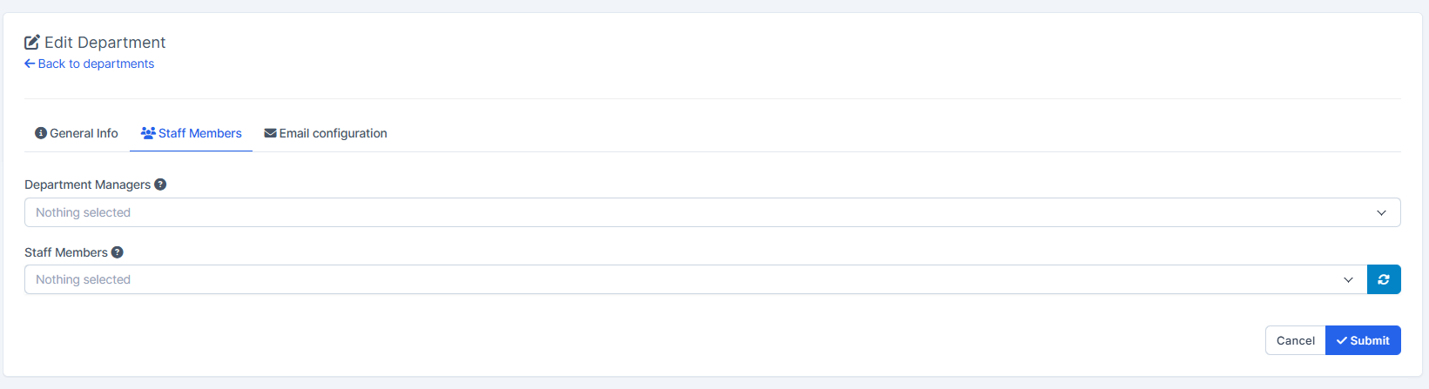Open the Department Managers select field
Screen dimensions: 1429x389
coord(697,212)
